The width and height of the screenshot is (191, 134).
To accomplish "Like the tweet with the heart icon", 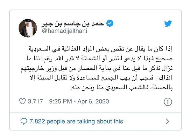I will [23, 101].
